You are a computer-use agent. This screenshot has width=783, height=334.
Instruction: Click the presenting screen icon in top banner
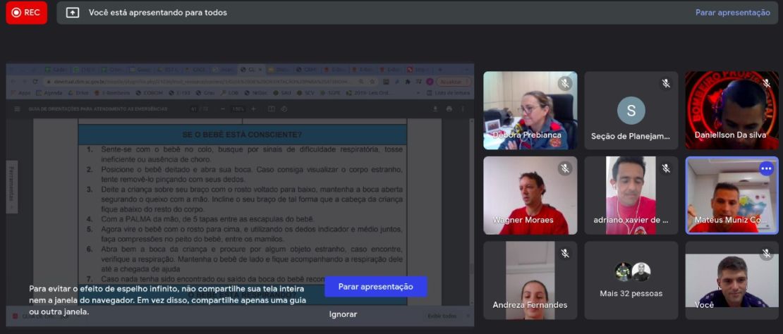click(73, 13)
